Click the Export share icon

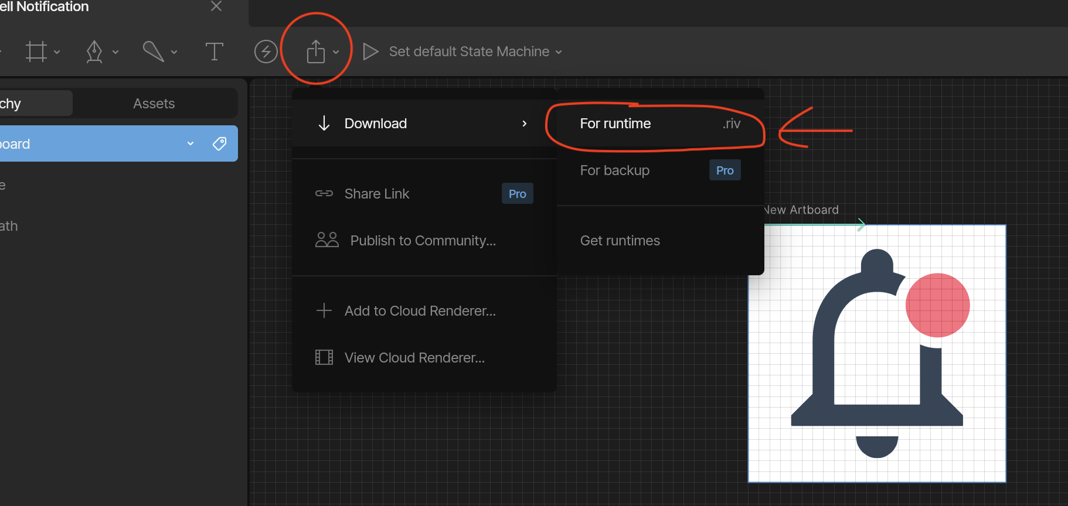316,52
